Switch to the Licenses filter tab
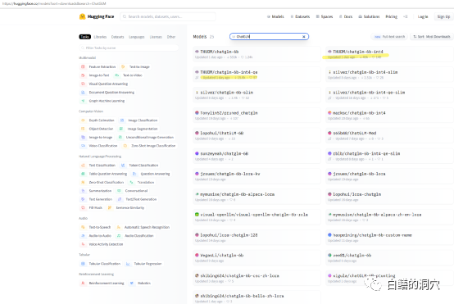The height and width of the screenshot is (304, 454). click(156, 37)
